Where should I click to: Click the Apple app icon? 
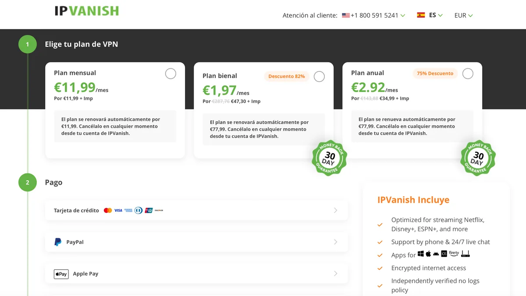[428, 254]
